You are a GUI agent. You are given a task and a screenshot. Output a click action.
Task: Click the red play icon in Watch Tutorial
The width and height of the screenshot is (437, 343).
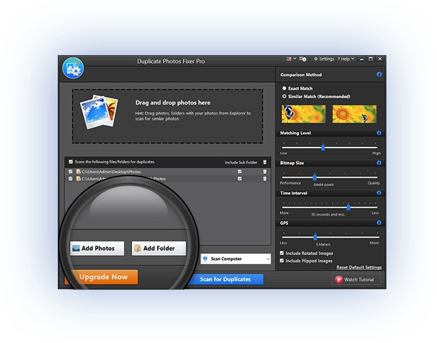coord(338,279)
